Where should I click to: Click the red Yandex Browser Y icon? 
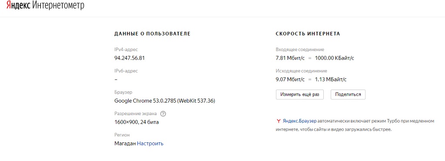pyautogui.click(x=279, y=121)
